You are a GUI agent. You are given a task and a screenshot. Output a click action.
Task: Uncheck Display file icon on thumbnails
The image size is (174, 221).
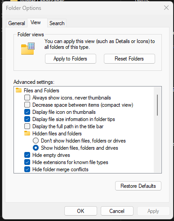[27, 112]
